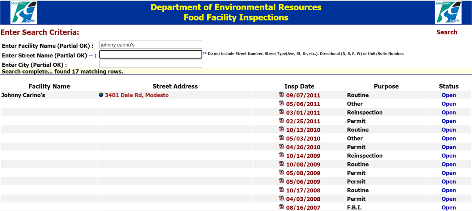Click Open status for 10/14/2009 Reinspection row

coord(449,156)
